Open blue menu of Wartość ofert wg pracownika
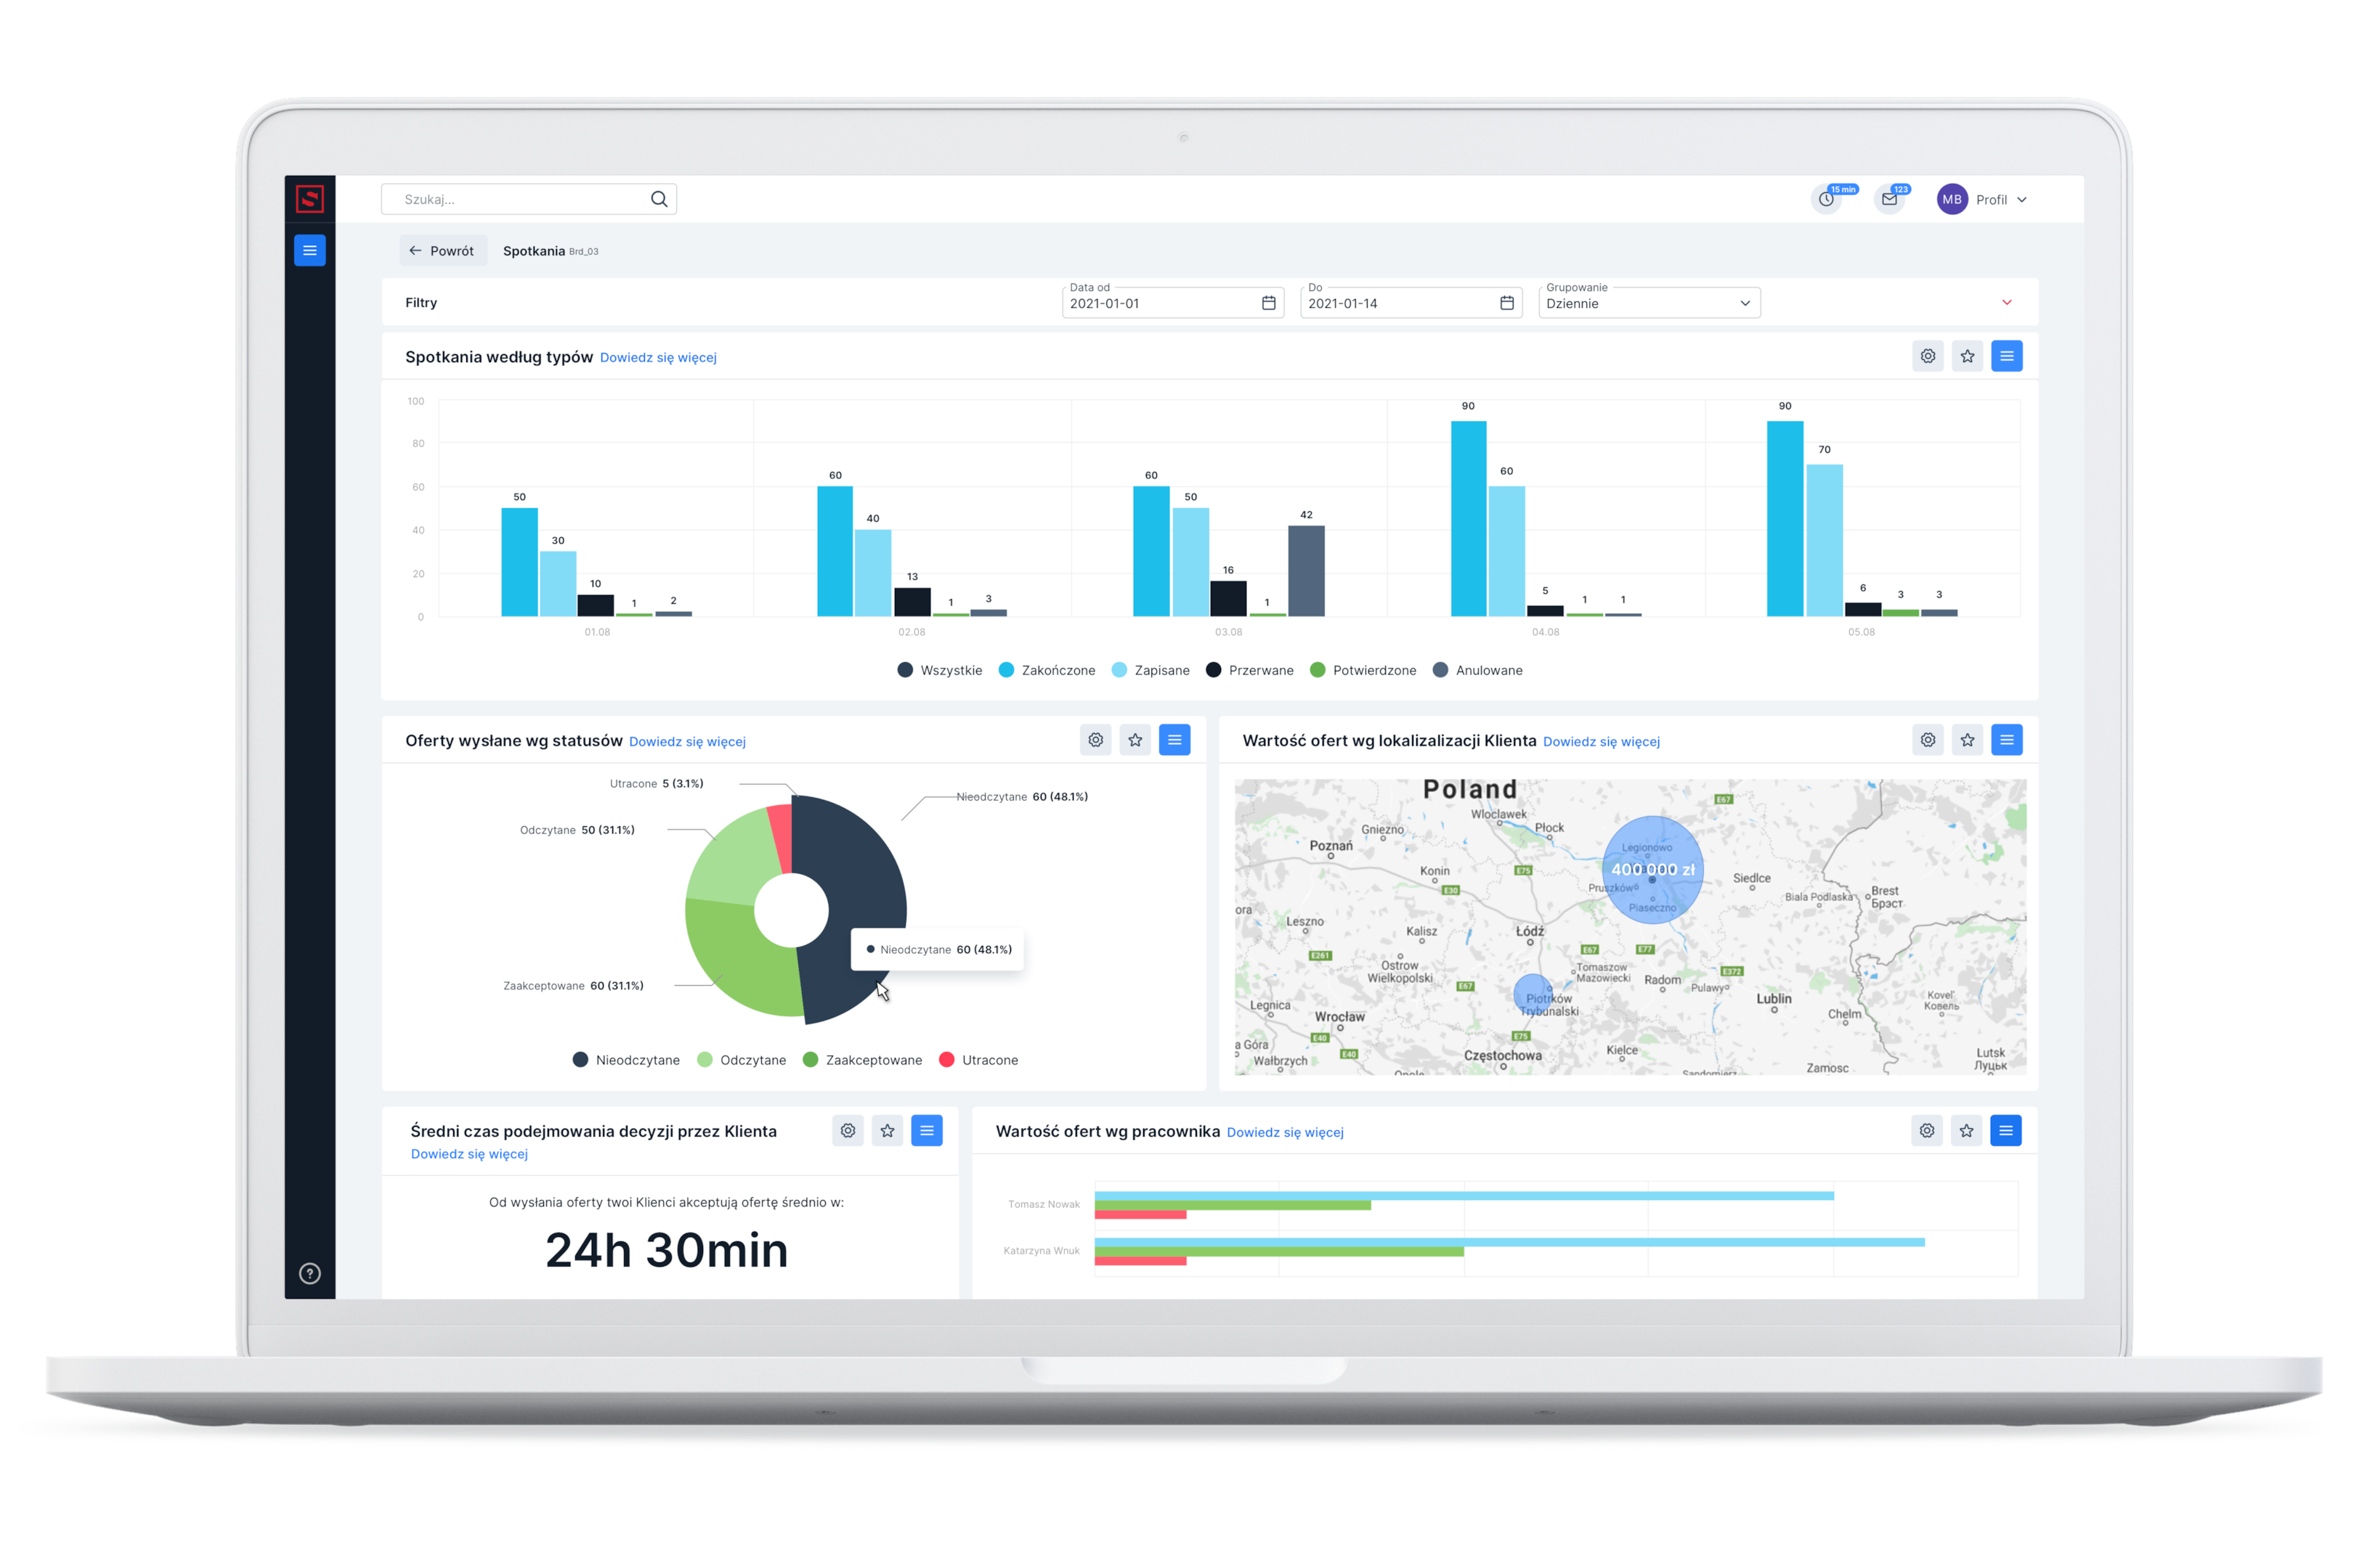Screen dimensions: 2354x1568 point(2005,1130)
